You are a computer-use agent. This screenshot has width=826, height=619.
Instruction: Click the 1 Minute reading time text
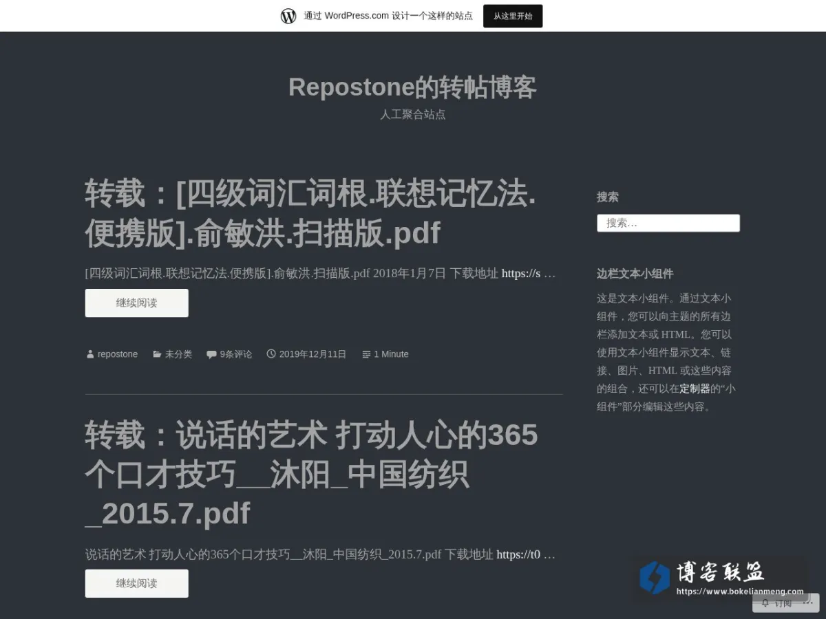(391, 354)
